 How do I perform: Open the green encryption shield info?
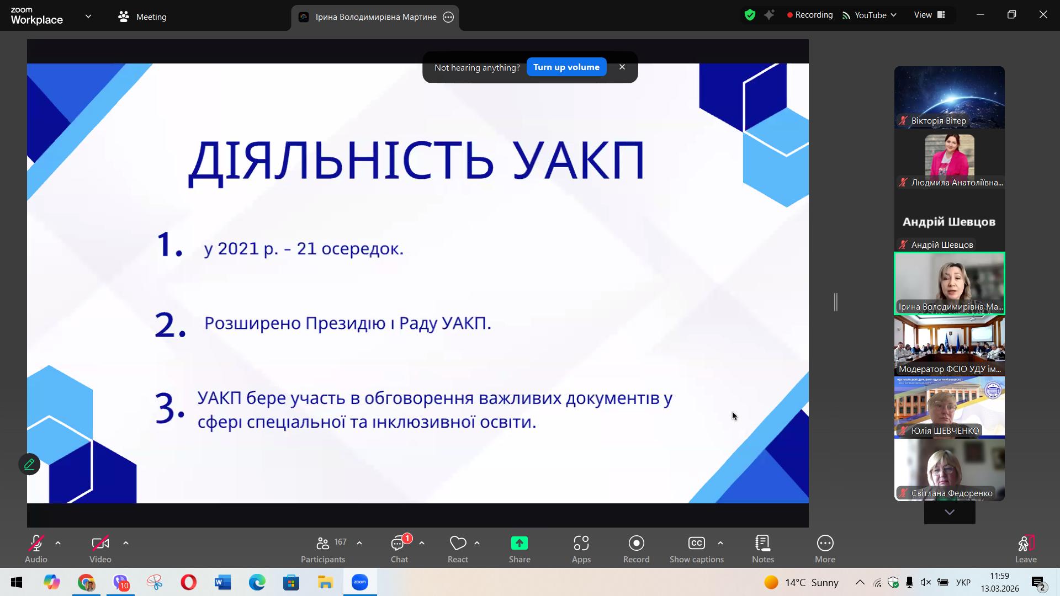click(750, 15)
